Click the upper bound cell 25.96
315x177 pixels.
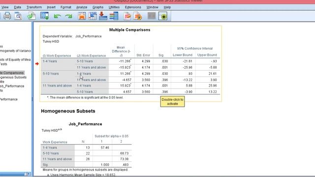(213, 86)
